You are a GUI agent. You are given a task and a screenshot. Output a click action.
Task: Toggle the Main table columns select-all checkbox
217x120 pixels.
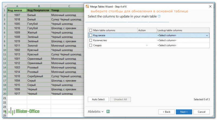91,30
